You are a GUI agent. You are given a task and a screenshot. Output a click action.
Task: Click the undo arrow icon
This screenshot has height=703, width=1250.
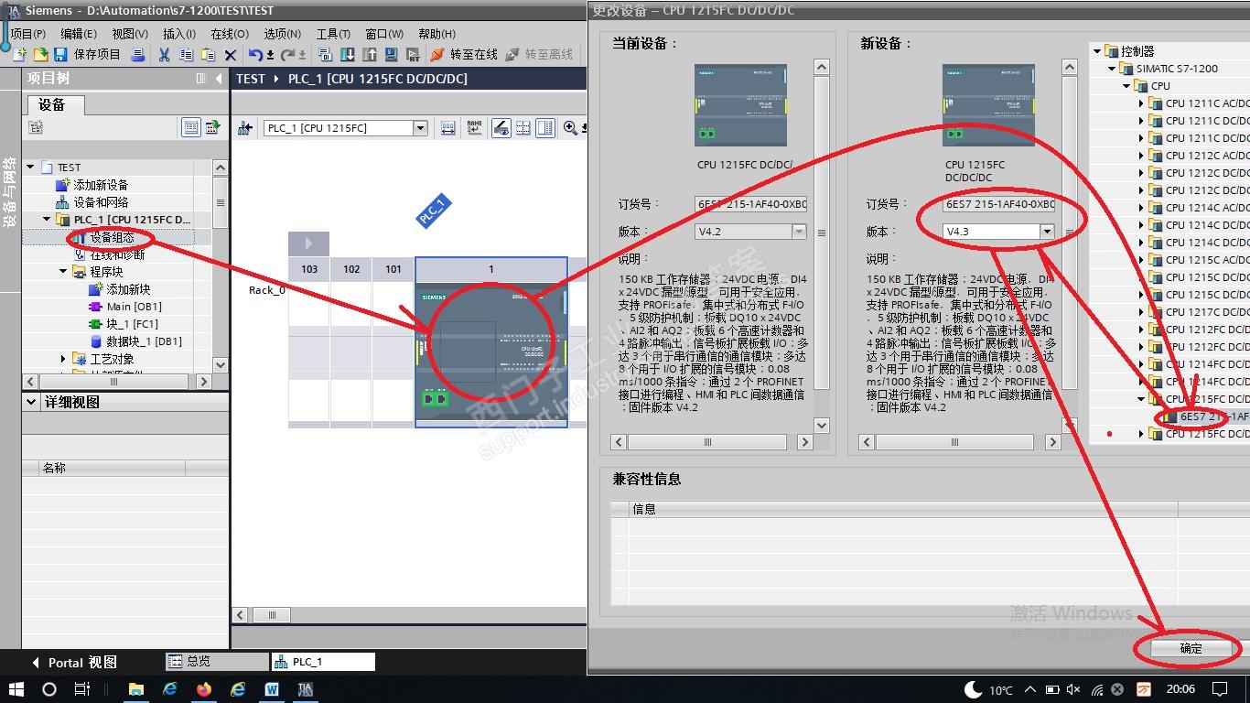tap(256, 55)
